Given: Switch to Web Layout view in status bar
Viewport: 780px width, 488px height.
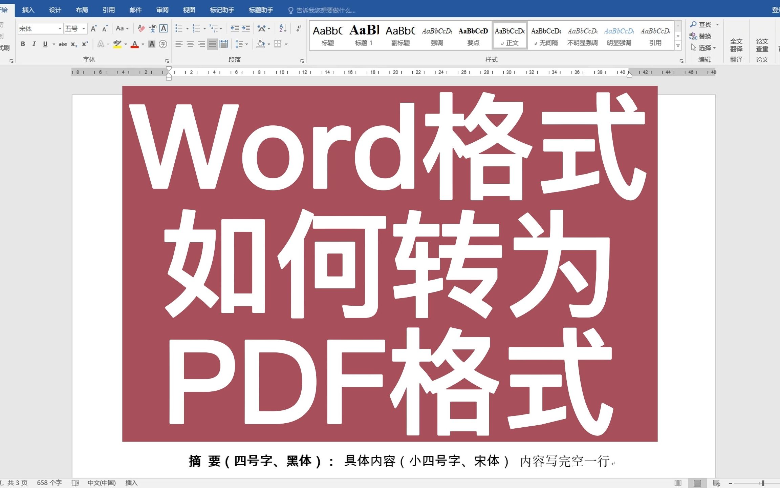Looking at the screenshot, I should tap(716, 483).
